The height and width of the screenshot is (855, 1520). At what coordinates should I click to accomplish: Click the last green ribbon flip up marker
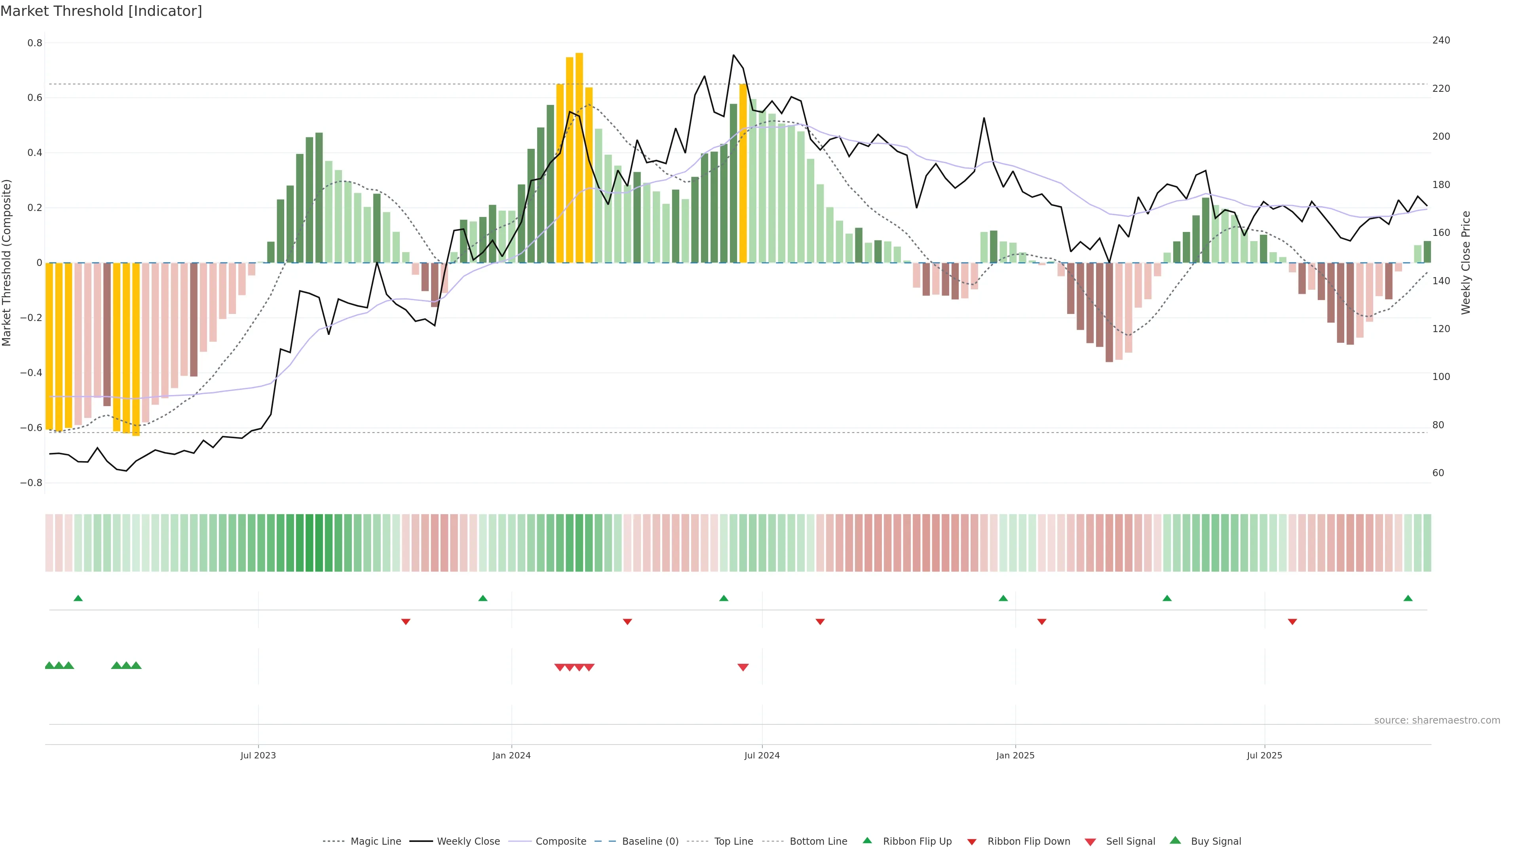(x=1408, y=598)
